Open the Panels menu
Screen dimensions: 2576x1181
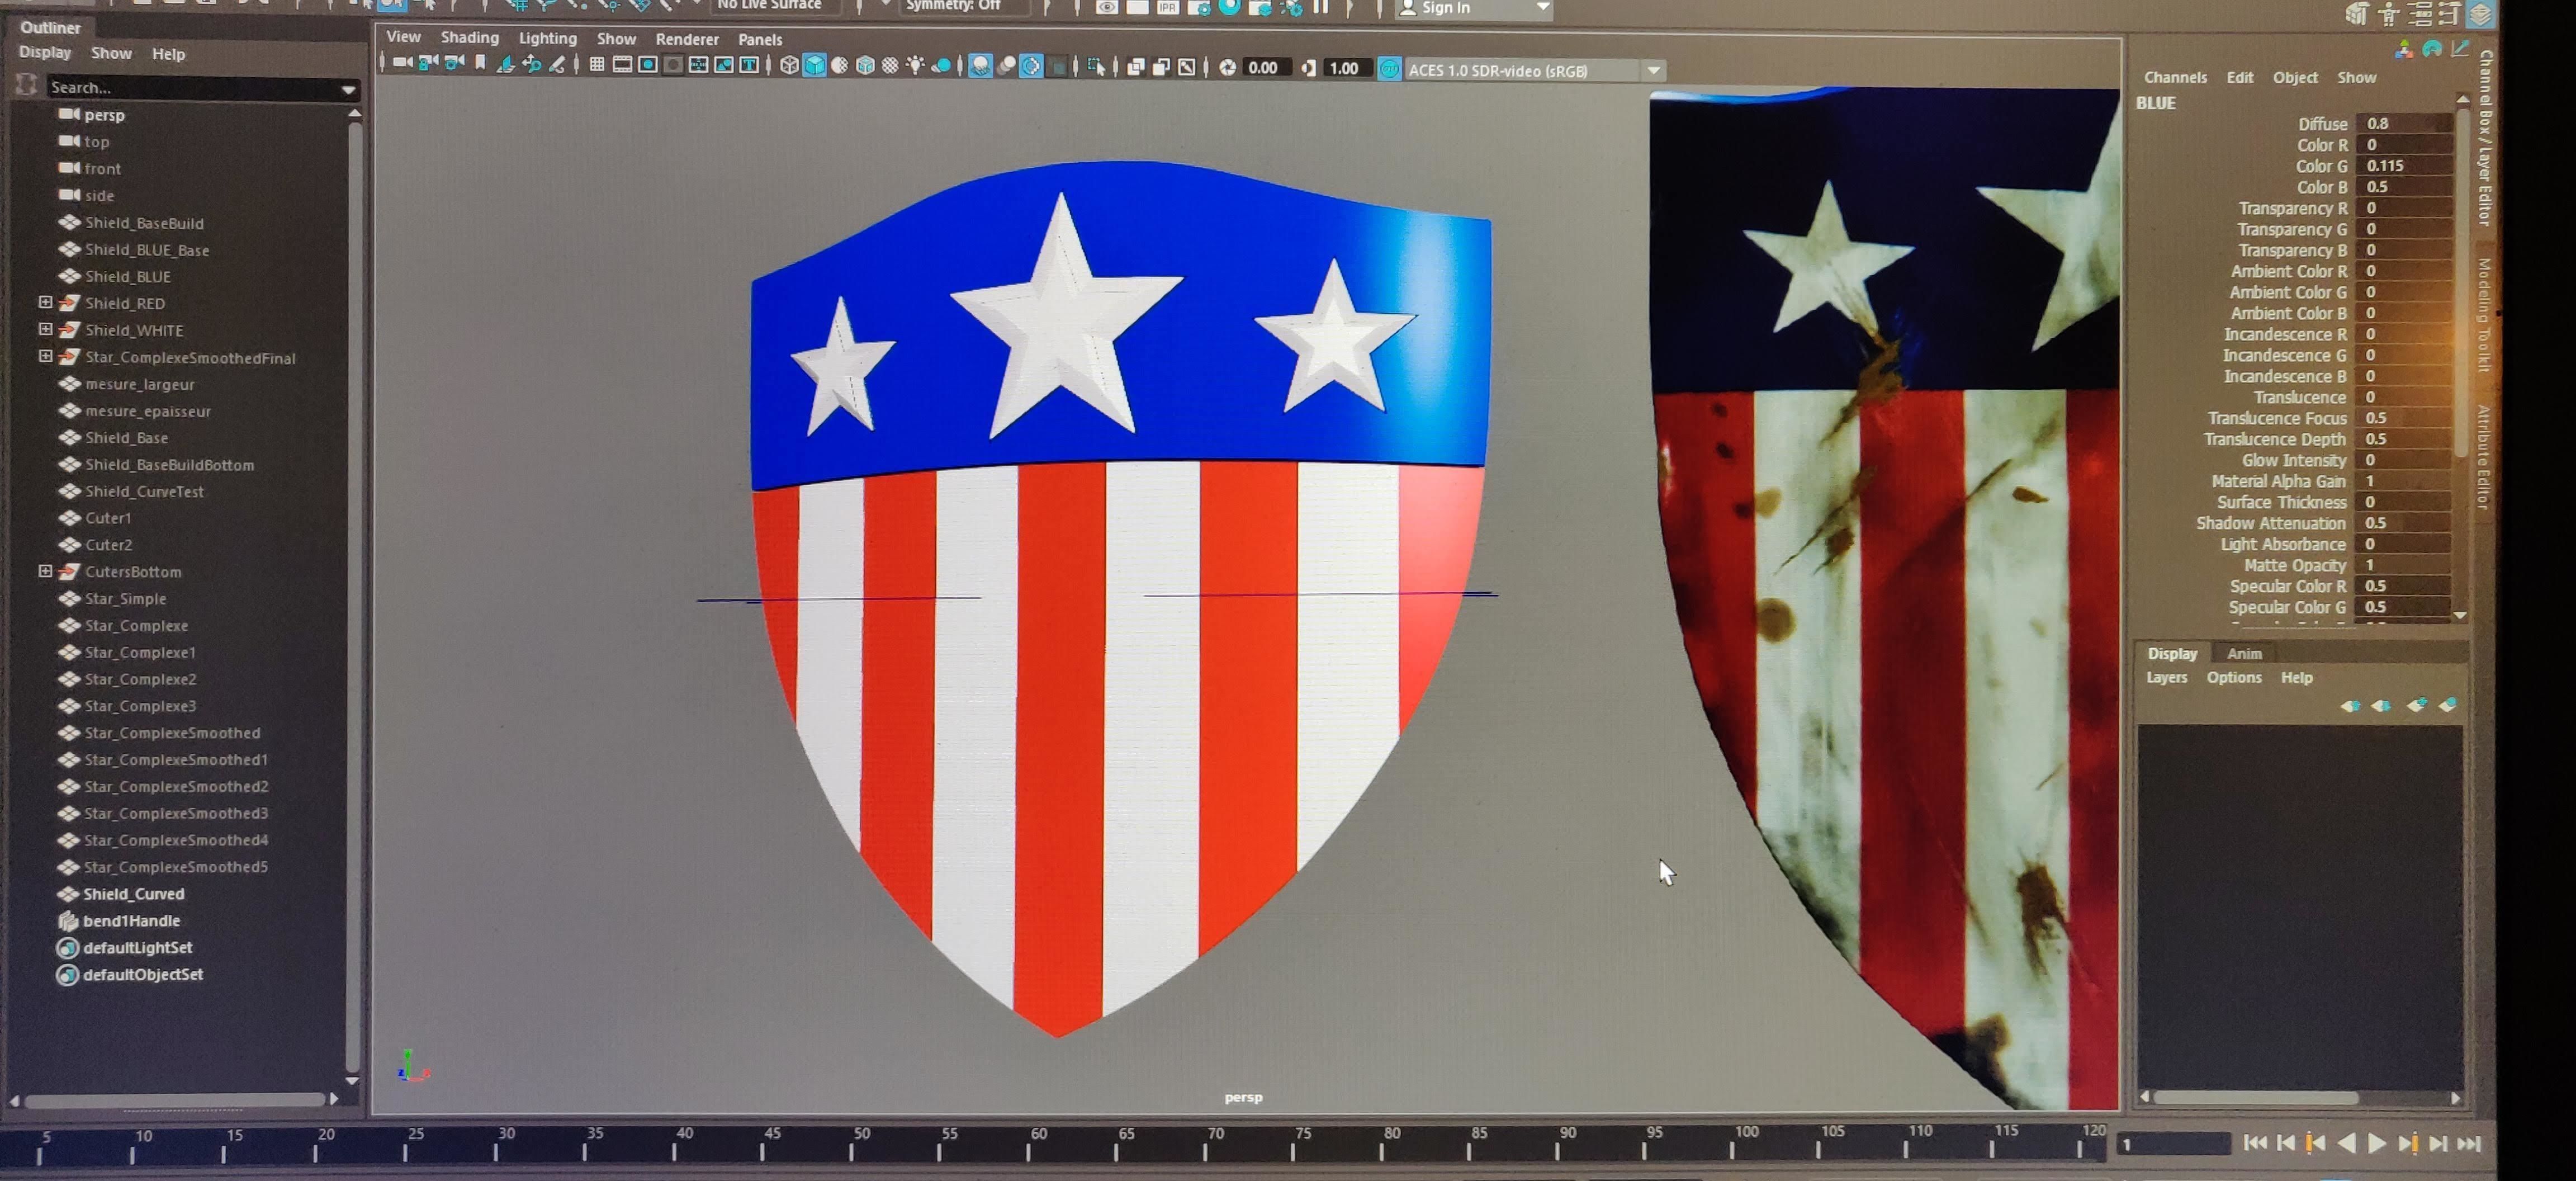coord(760,39)
